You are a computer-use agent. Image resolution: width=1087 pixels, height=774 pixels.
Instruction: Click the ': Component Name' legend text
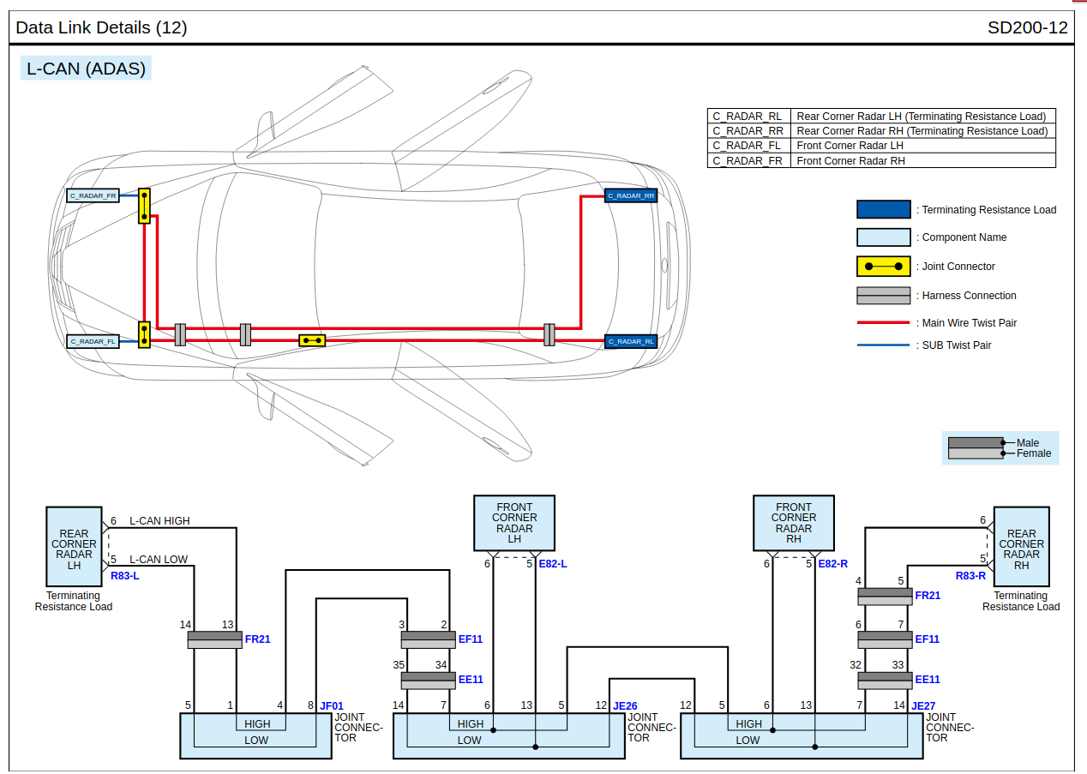pos(961,237)
